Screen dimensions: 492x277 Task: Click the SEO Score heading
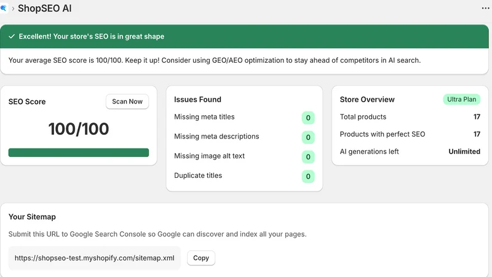27,102
